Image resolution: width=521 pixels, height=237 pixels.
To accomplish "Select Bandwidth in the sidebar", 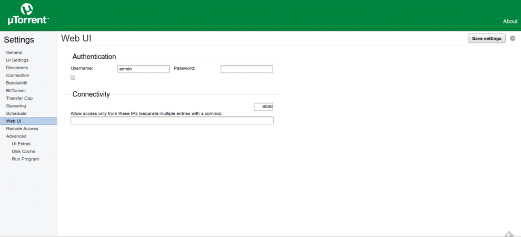I will coord(17,83).
